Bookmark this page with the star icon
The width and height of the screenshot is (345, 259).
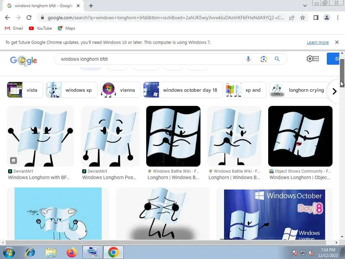pos(303,18)
